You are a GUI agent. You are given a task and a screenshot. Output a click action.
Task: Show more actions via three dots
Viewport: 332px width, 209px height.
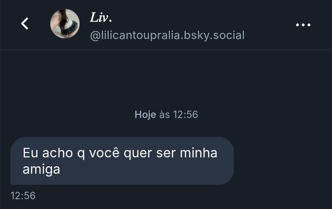[x=303, y=25]
